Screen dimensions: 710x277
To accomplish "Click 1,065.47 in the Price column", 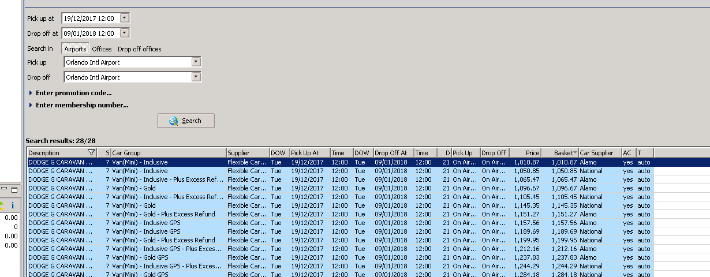I will [x=526, y=179].
